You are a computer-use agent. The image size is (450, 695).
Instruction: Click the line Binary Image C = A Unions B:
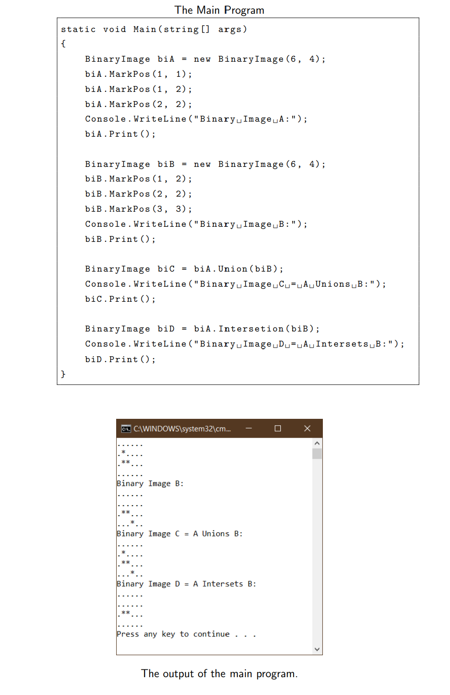pos(180,533)
